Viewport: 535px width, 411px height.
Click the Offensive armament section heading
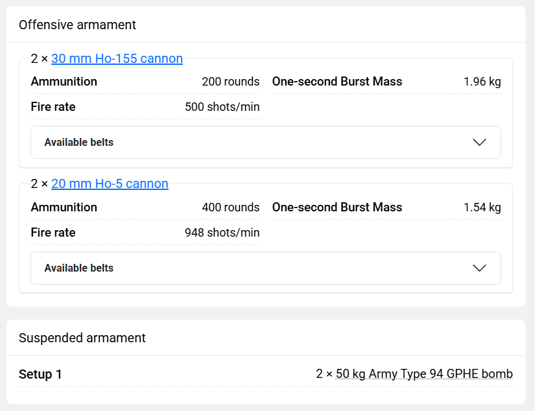(77, 25)
